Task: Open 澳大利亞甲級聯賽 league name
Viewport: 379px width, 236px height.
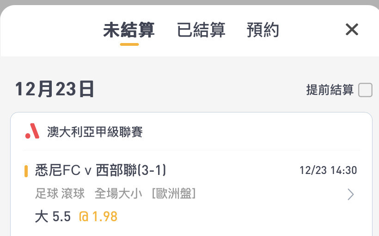Action: [95, 132]
